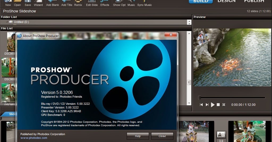The width and height of the screenshot is (272, 142).
Task: Select the third File List playground thumbnail
Action: (x=8, y=93)
